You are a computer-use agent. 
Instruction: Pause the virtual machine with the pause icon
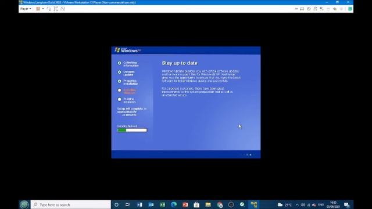(38, 9)
